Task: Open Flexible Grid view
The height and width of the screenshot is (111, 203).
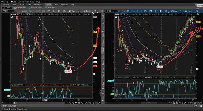Action: (20, 8)
